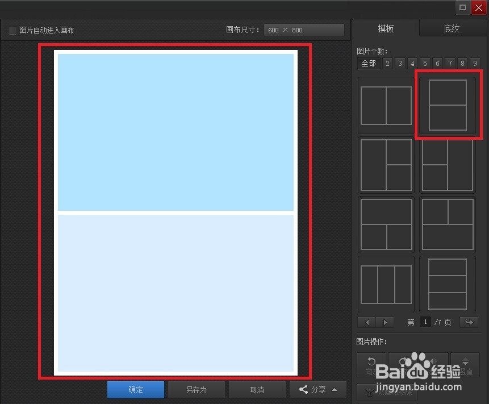489x404 pixels.
Task: Filter templates to 8 images
Action: pos(462,63)
